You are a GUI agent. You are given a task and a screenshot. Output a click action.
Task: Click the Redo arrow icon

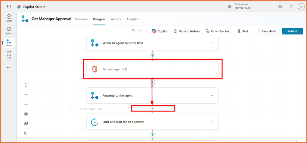(140, 31)
